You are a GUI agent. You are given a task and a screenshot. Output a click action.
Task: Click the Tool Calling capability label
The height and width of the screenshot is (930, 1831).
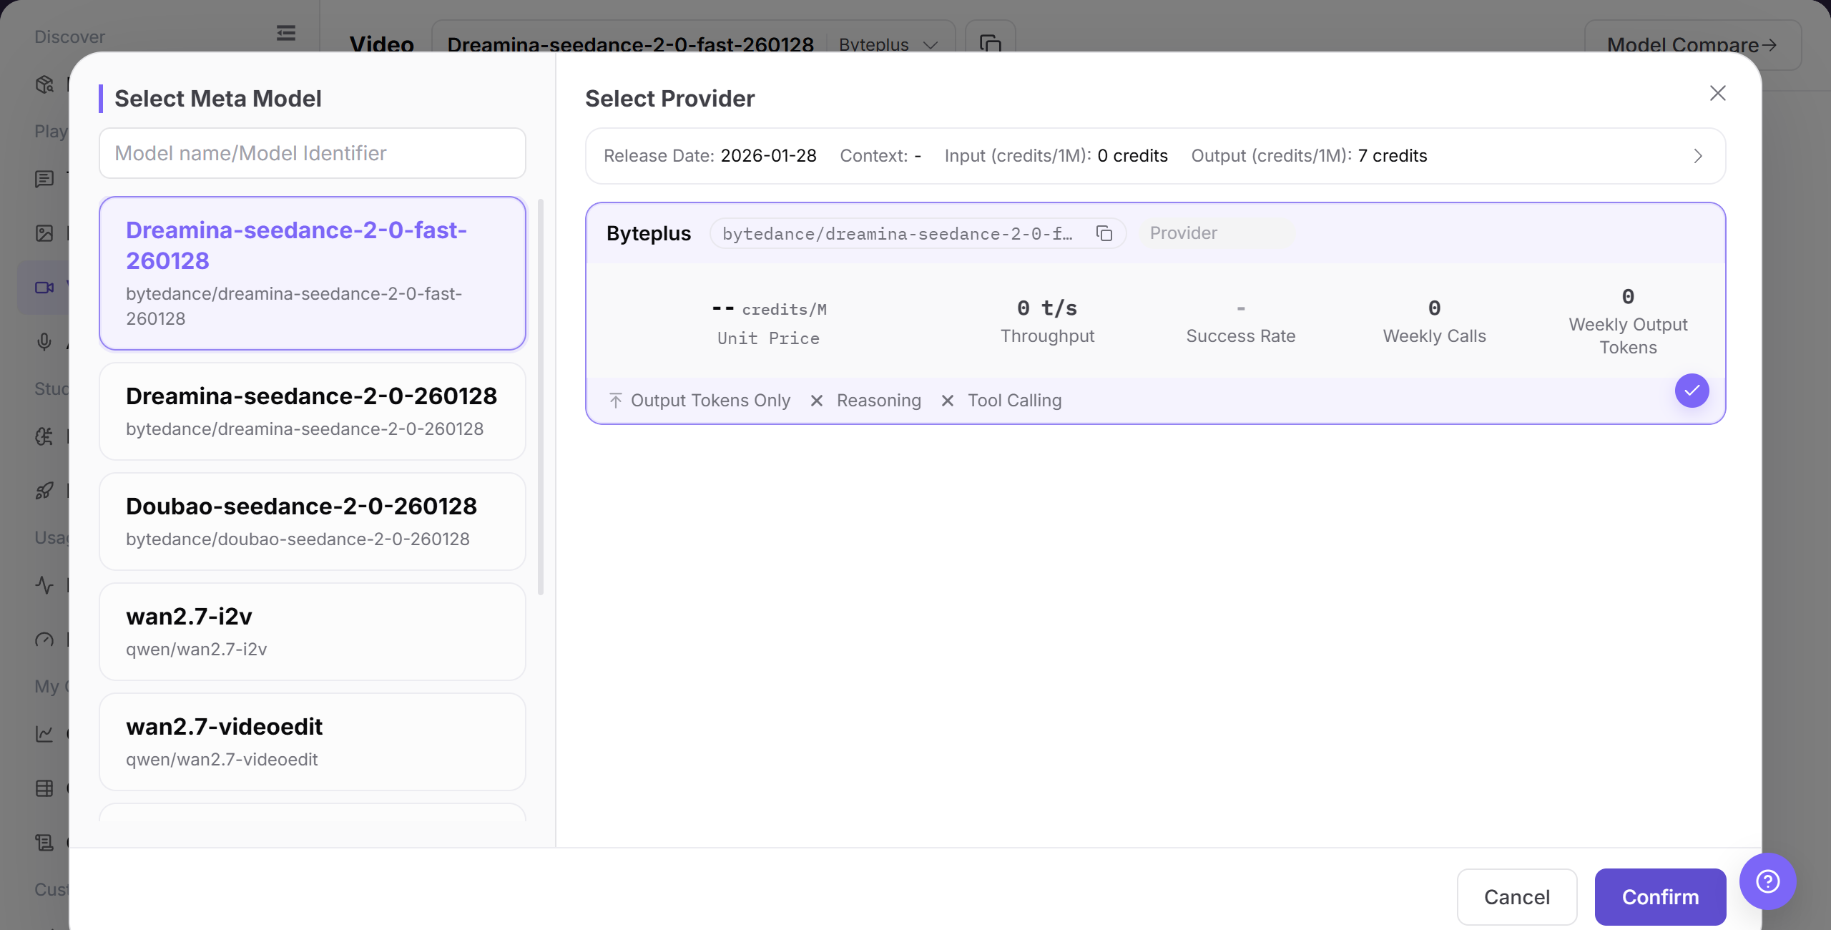1014,400
